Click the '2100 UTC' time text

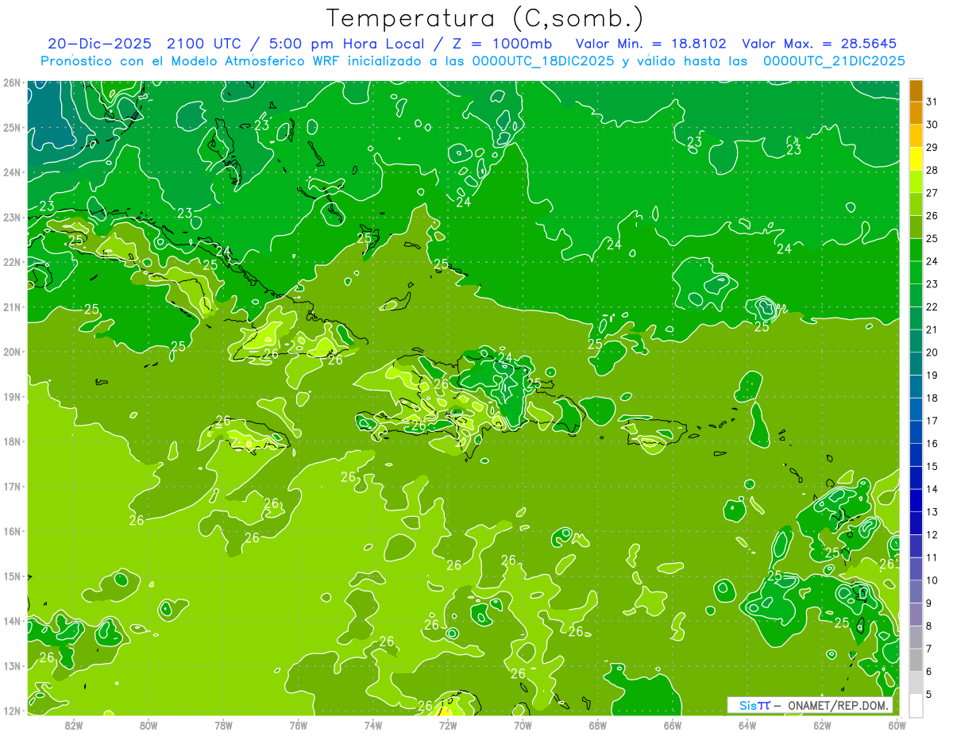coord(206,44)
